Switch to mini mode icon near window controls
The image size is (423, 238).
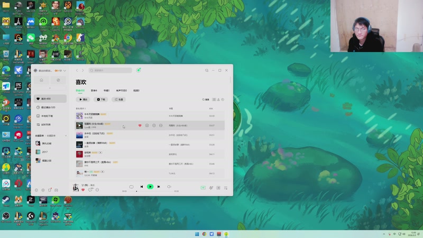207,70
